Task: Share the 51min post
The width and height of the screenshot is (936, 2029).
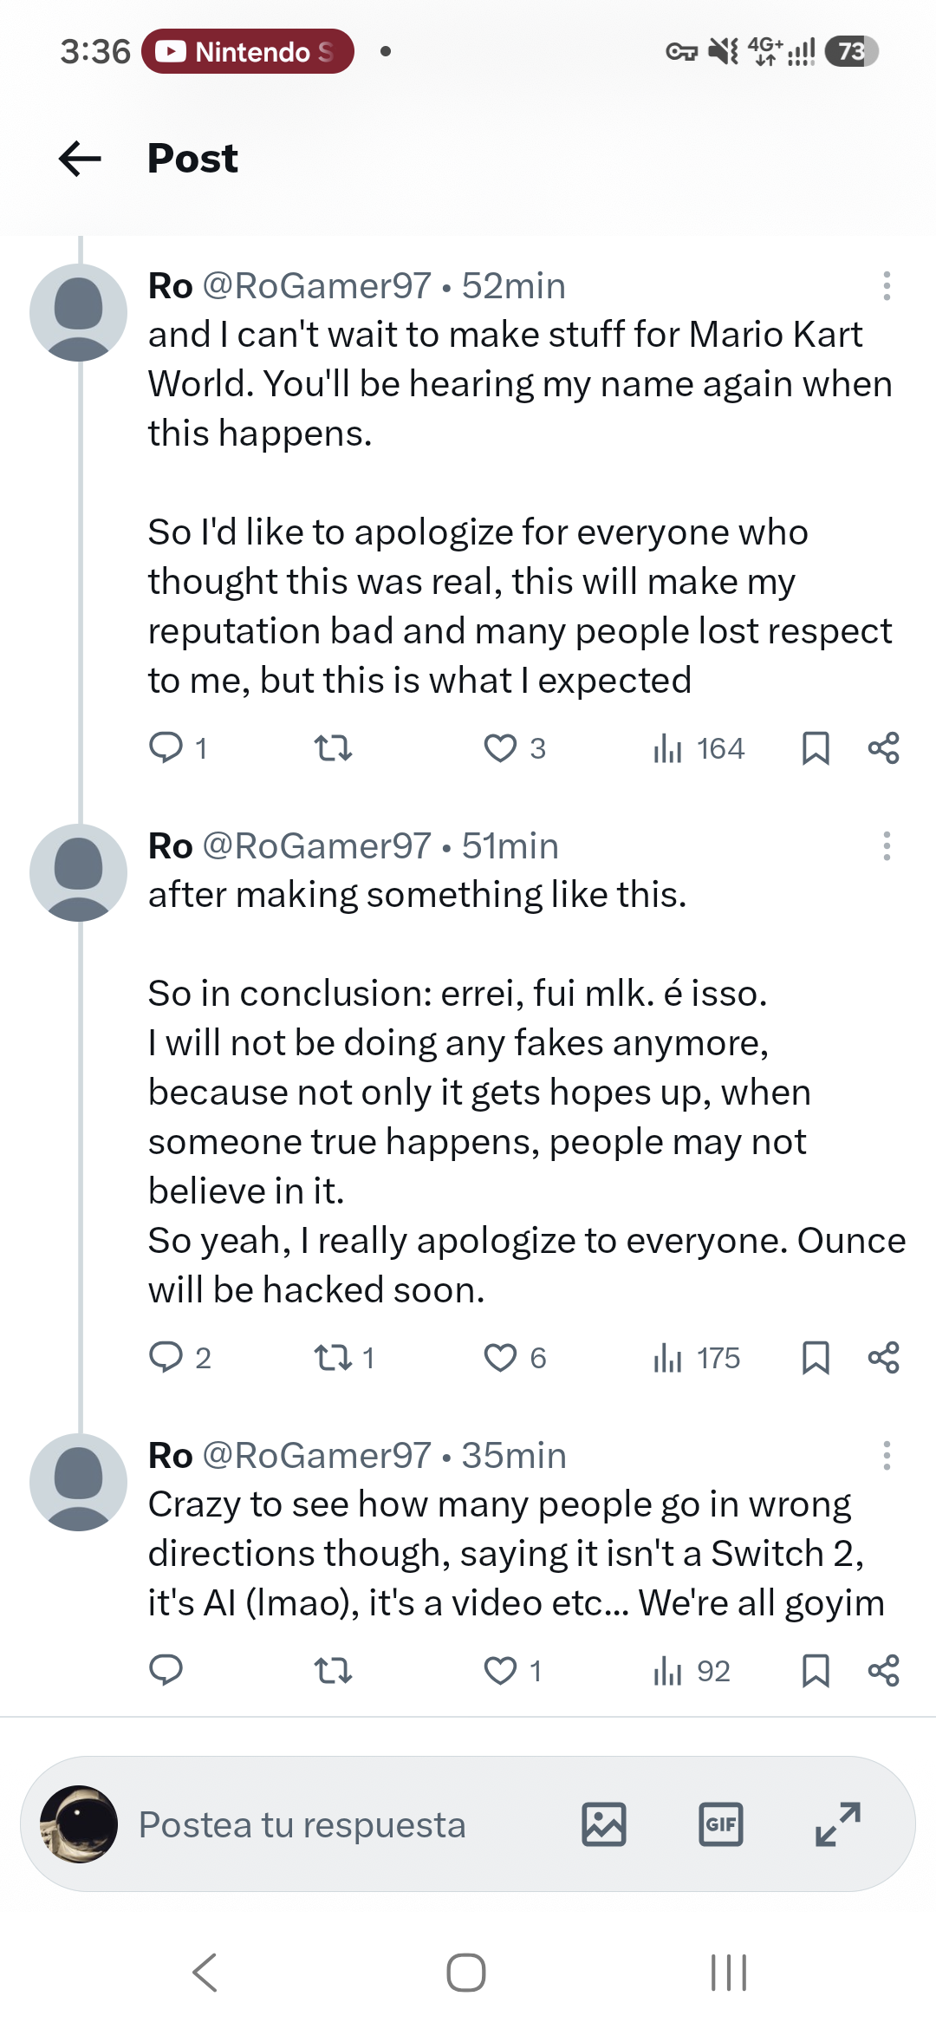Action: tap(884, 1357)
